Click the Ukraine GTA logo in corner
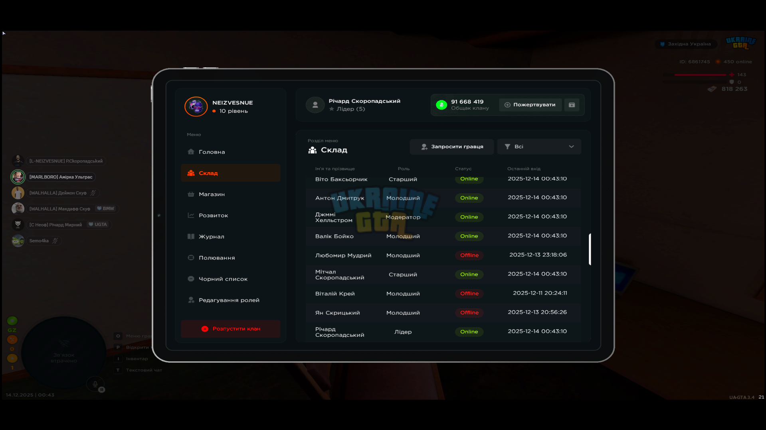 pyautogui.click(x=741, y=43)
